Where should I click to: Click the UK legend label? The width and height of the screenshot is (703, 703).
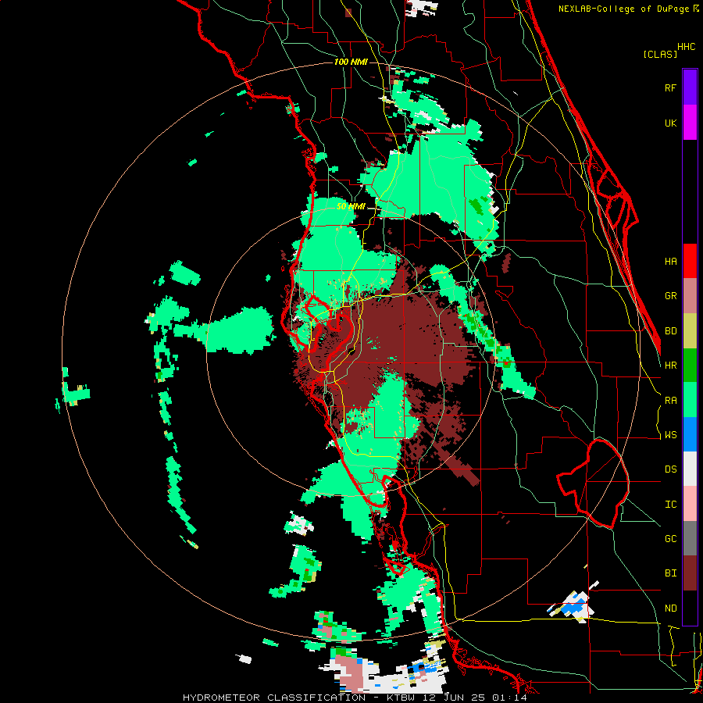[671, 123]
